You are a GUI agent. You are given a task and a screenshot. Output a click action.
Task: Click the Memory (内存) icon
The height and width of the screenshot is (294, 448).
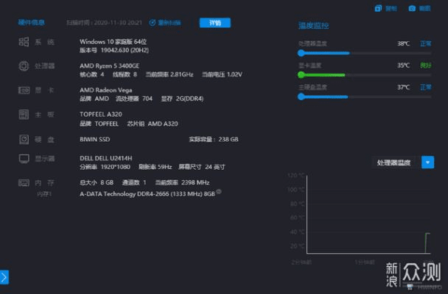click(x=24, y=182)
